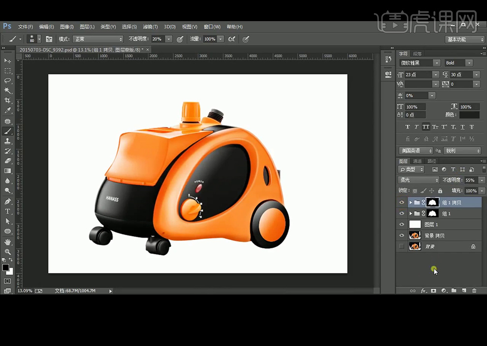The width and height of the screenshot is (487, 346).
Task: Activate the Horizontal Type tool
Action: tap(8, 211)
